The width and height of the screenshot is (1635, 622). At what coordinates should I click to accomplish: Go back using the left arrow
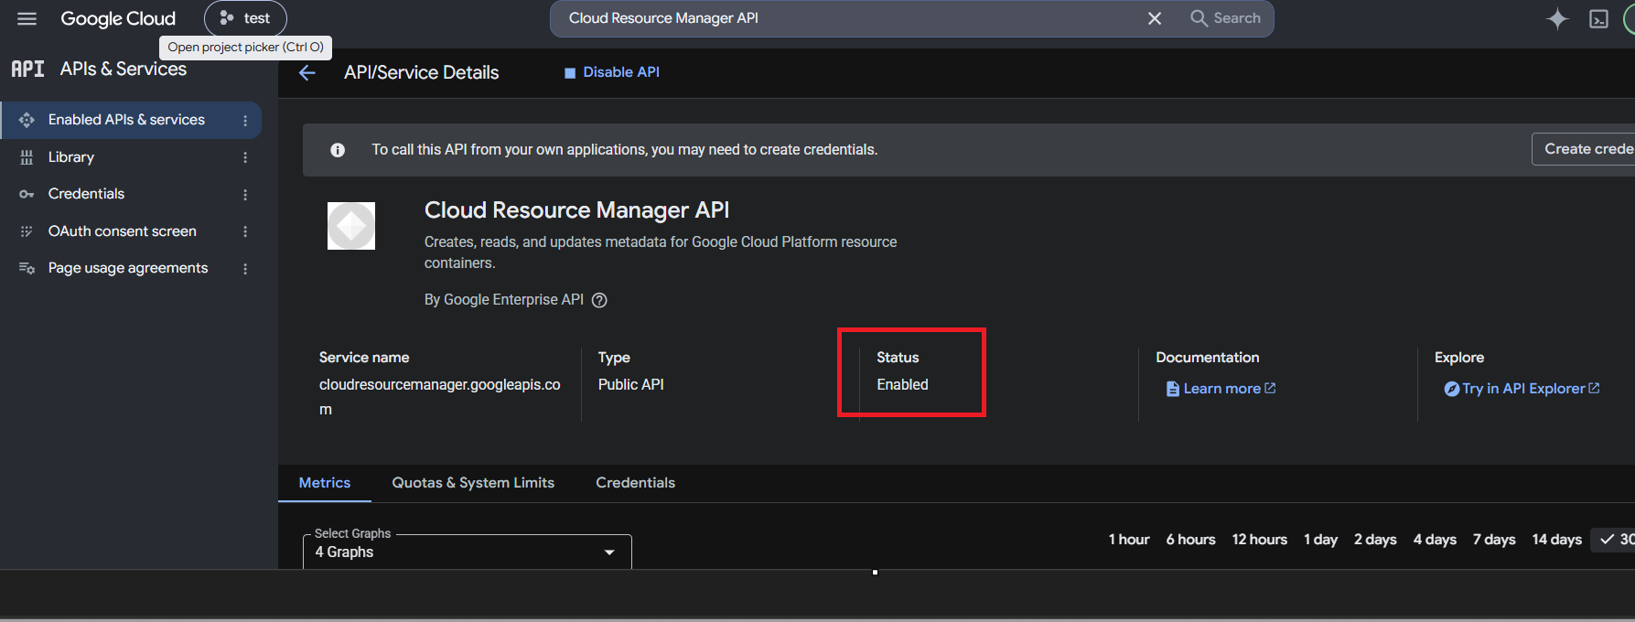click(307, 73)
